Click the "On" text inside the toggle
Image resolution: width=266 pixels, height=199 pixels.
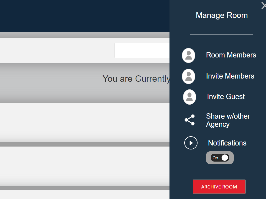tap(215, 158)
